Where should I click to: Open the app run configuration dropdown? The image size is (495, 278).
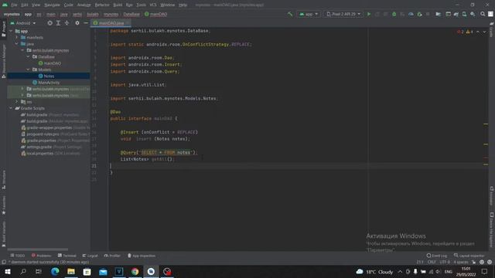[309, 14]
